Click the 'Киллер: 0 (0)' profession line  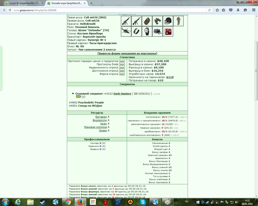coord(98,143)
